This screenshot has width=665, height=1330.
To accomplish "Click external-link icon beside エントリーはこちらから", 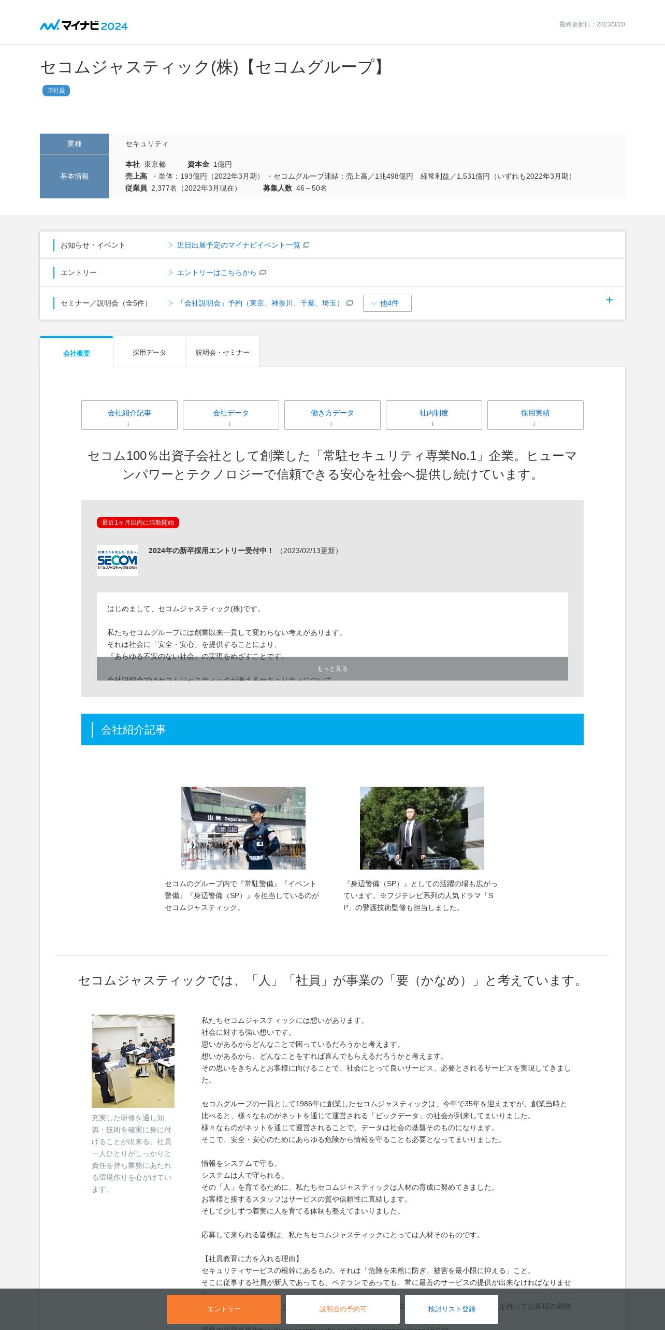I will 263,272.
